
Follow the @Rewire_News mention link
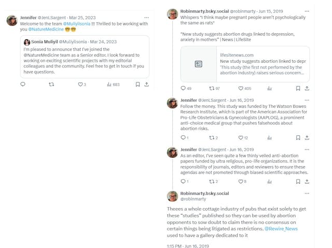point(281,229)
